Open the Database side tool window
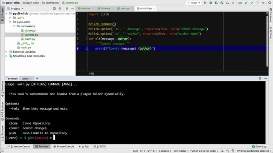Screen dimensions: 273x153 tap(271, 15)
